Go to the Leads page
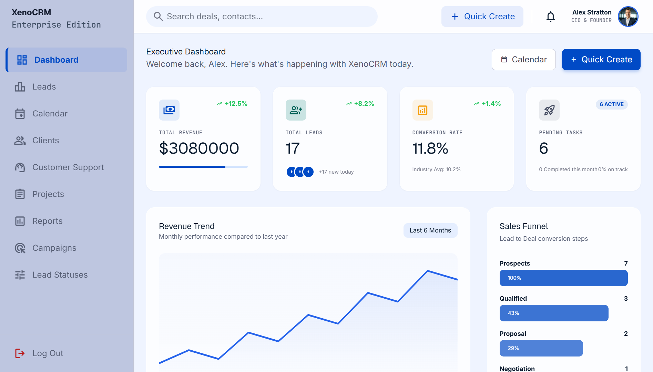 pos(67,87)
